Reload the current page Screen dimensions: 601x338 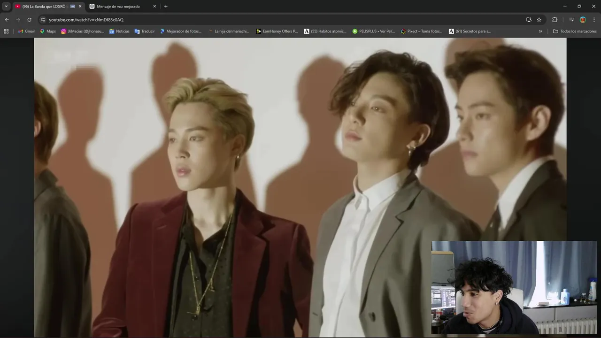tap(29, 20)
